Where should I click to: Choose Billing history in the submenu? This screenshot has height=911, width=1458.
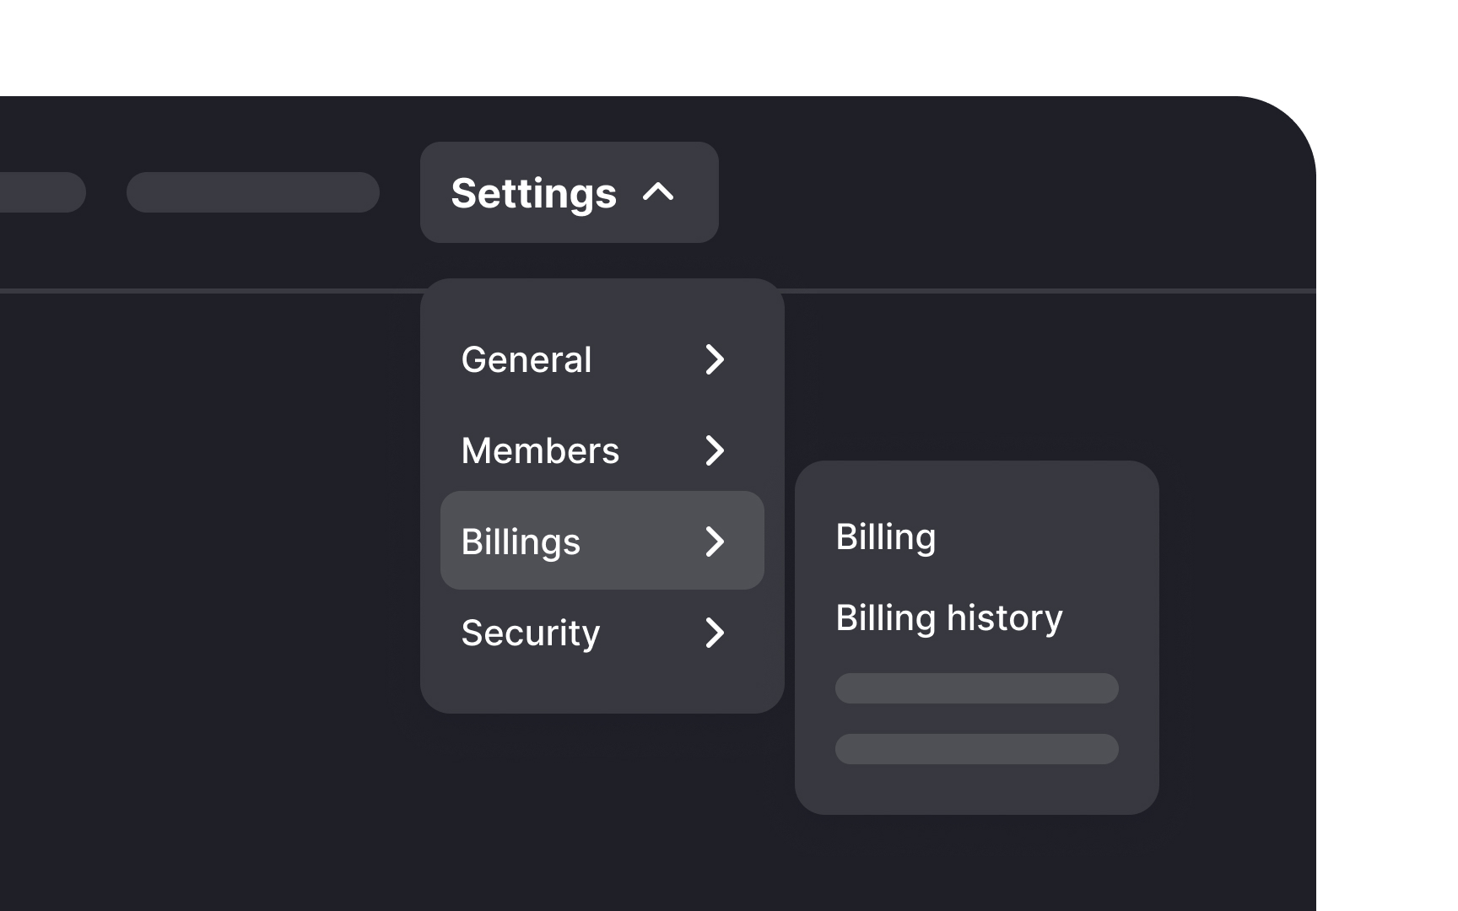[x=949, y=618]
